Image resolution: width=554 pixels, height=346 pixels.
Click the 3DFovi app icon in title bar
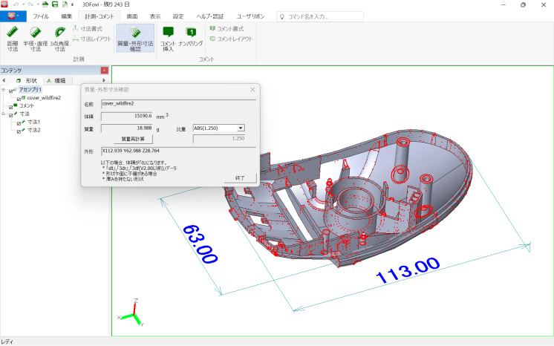pyautogui.click(x=4, y=4)
